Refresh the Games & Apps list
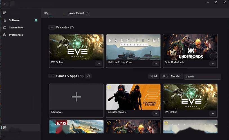This screenshot has width=229, height=140. (88, 76)
